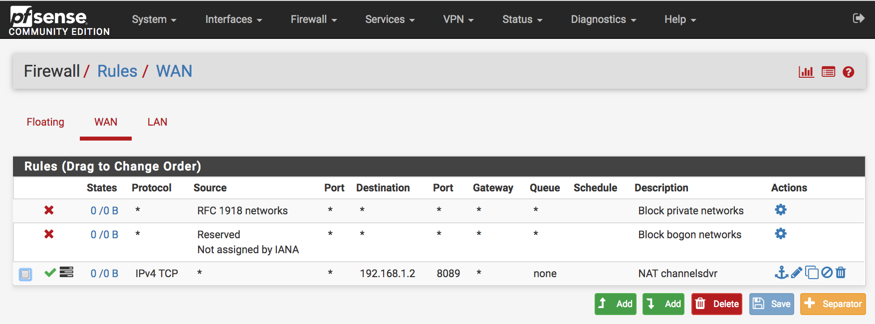The image size is (875, 324).
Task: Click the red help question mark icon
Action: (848, 72)
